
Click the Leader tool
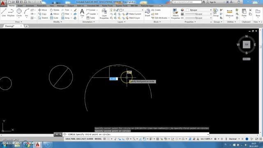(91, 14)
